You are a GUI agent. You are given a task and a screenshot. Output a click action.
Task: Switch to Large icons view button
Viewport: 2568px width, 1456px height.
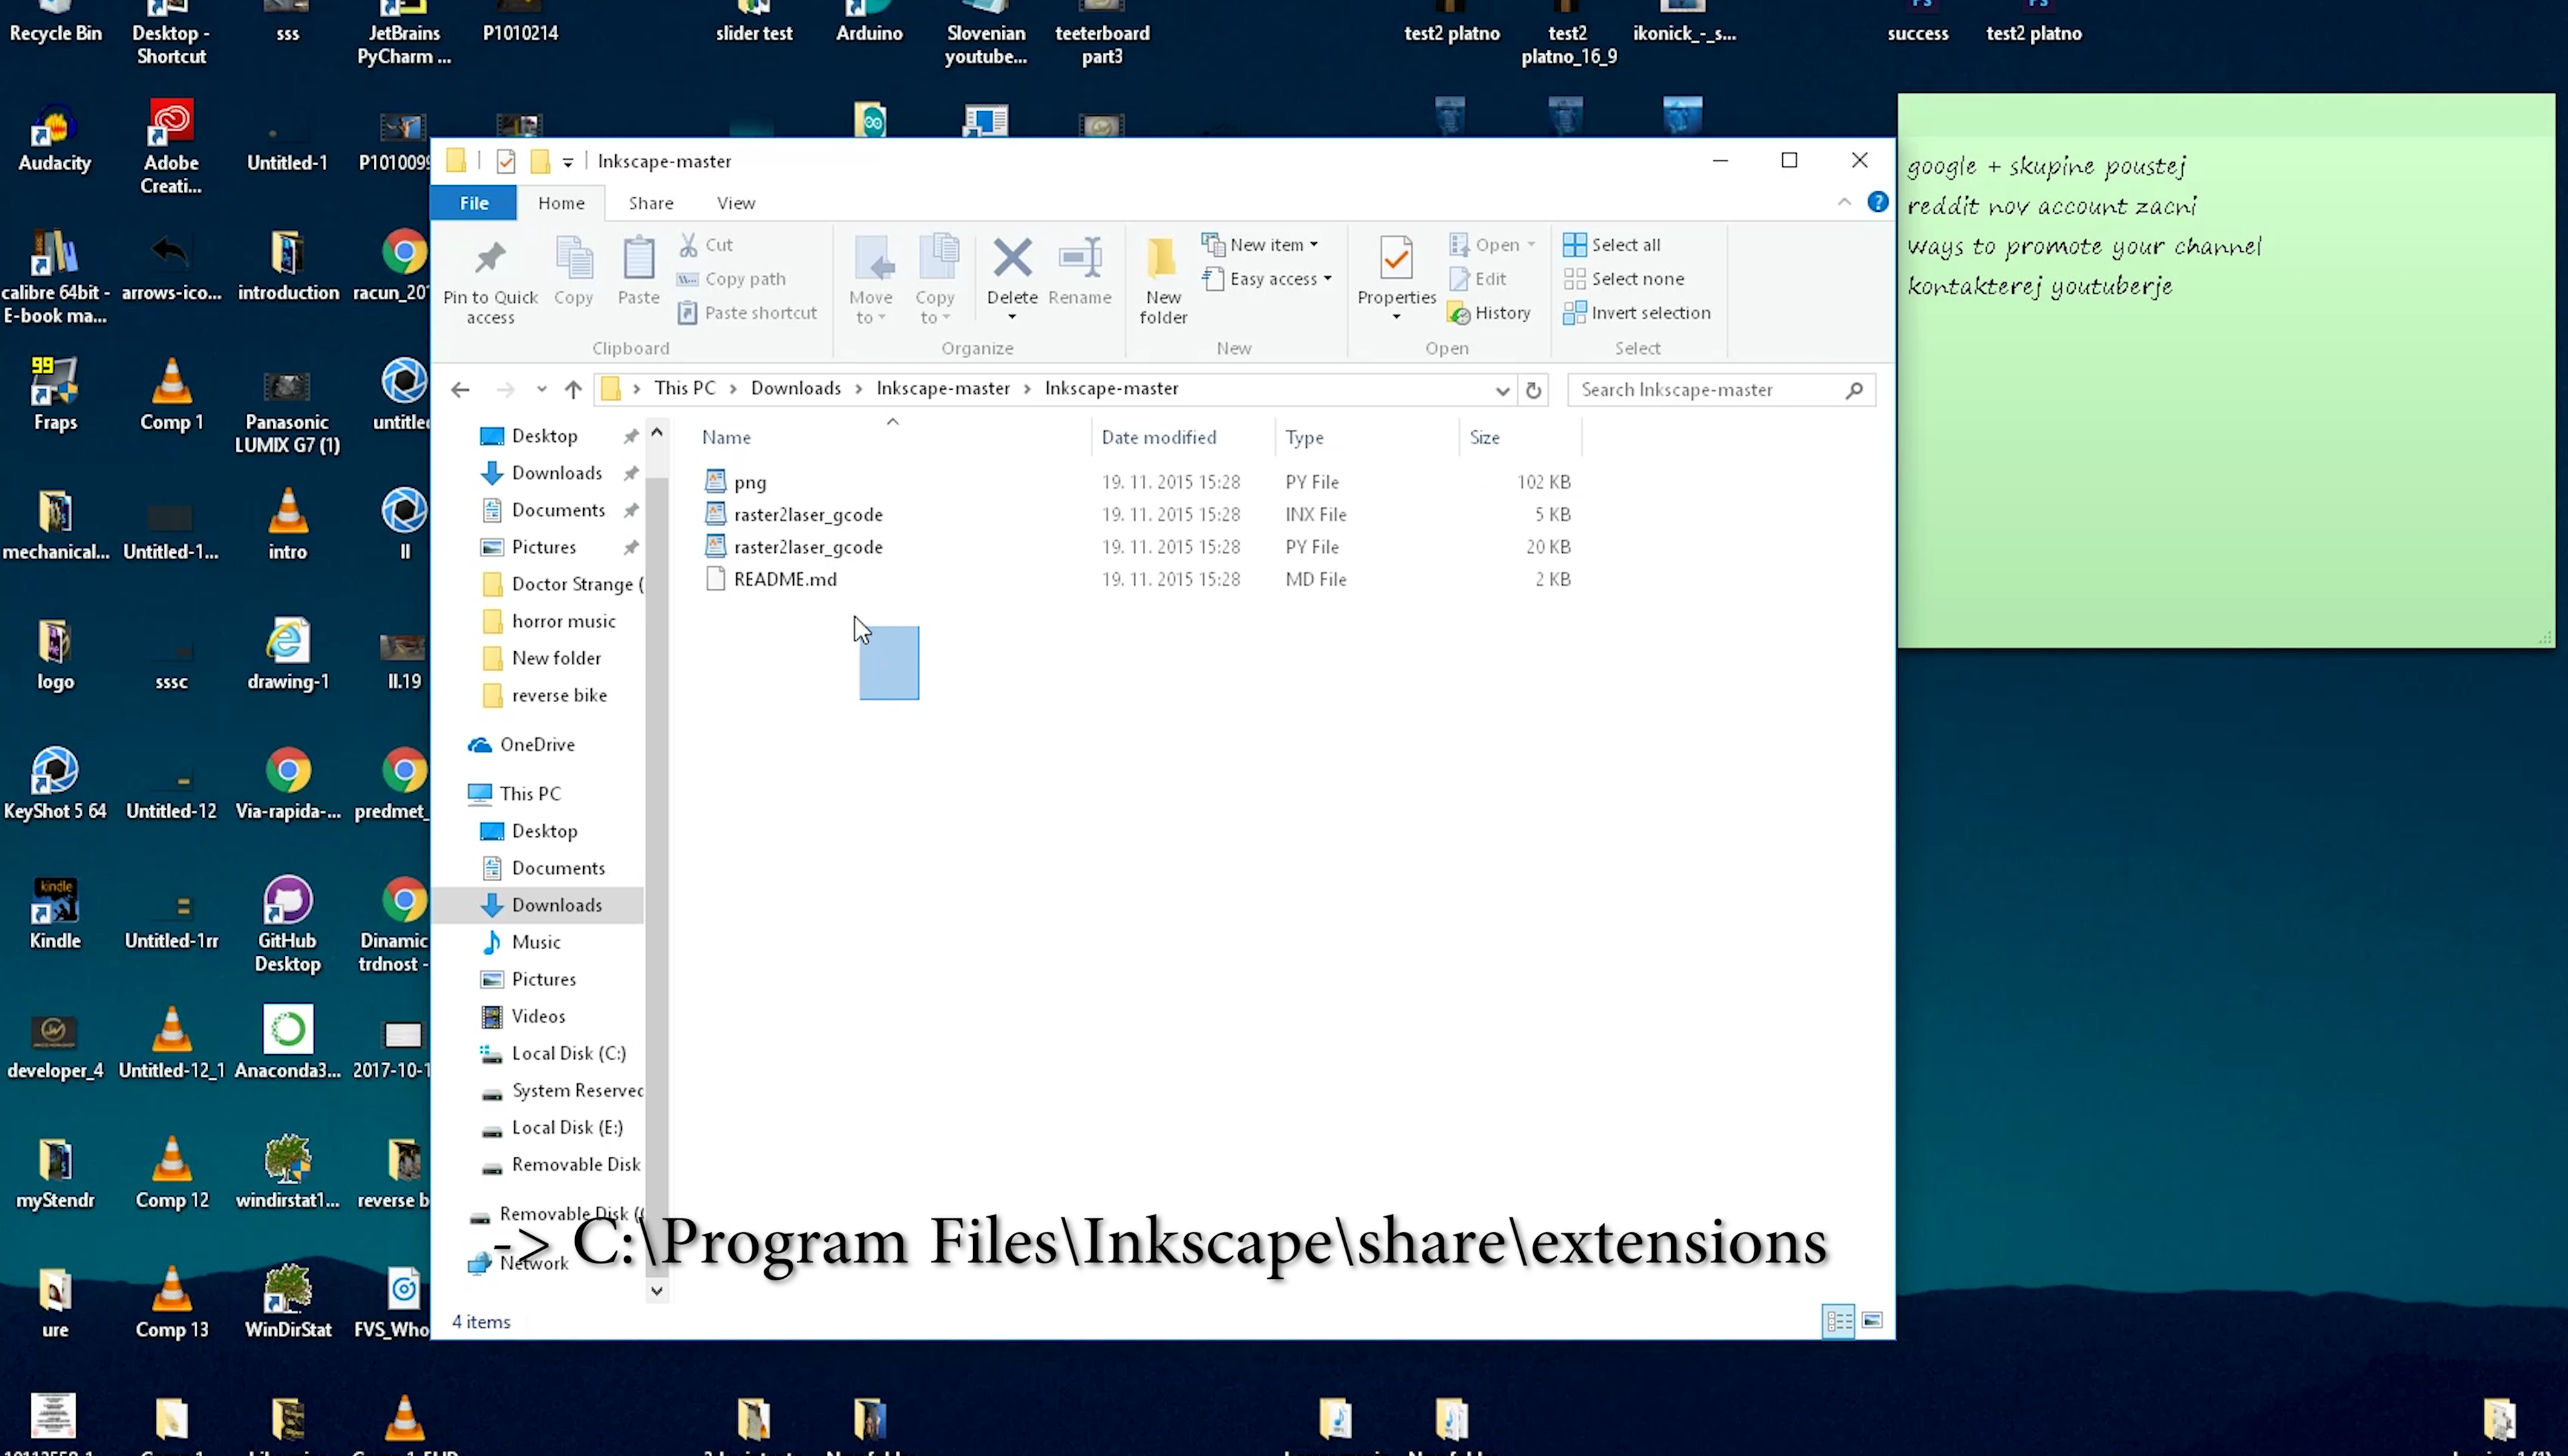click(x=1872, y=1321)
